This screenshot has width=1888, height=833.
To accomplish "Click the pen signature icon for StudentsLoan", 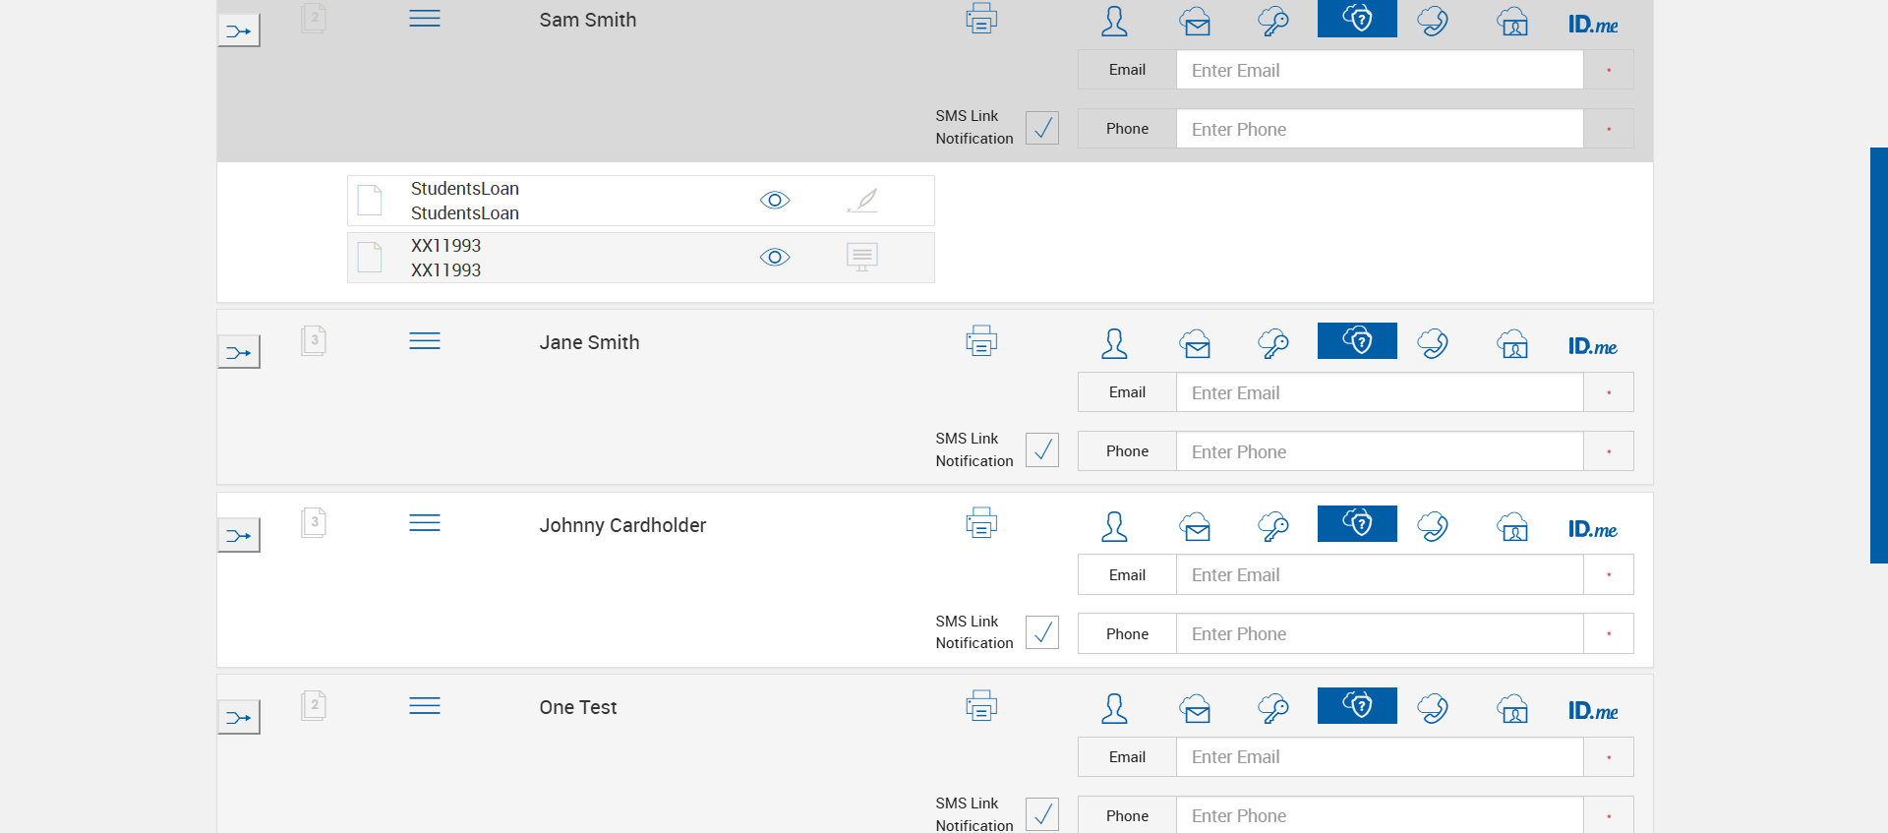I will point(862,201).
